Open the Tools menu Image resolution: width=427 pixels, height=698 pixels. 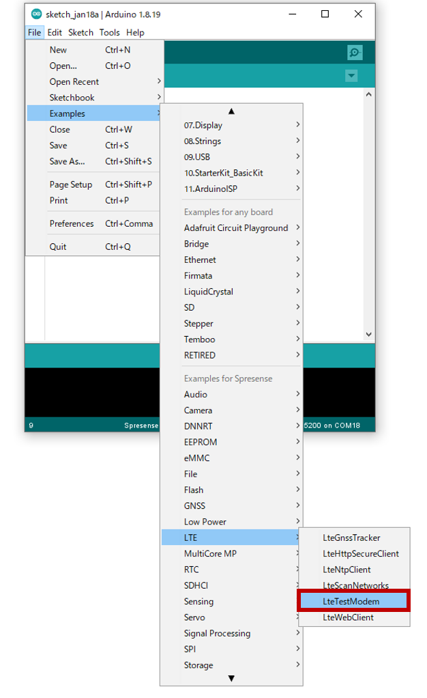pos(109,32)
